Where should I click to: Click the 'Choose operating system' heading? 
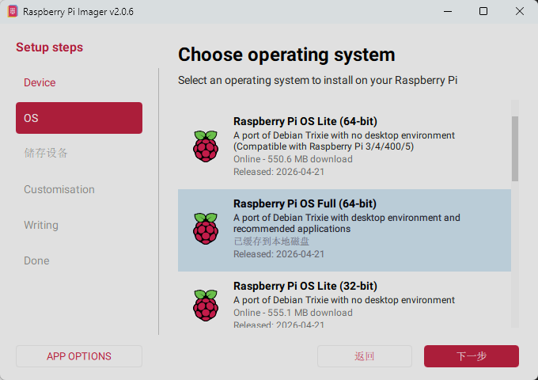286,55
